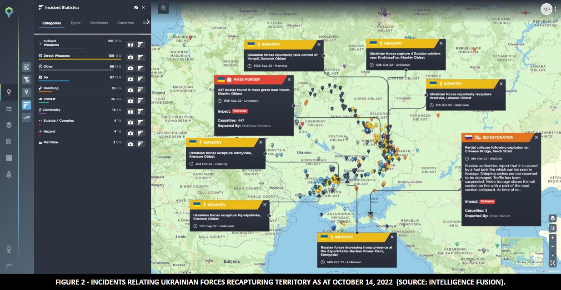Open the building icon in left sidebar
The image size is (561, 290).
coord(9,141)
